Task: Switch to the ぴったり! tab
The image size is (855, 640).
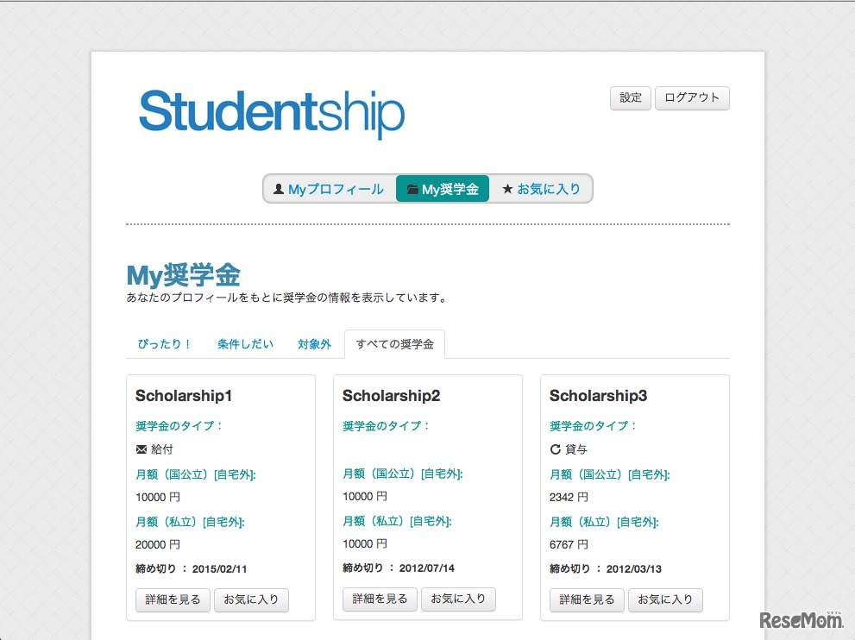Action: coord(163,343)
